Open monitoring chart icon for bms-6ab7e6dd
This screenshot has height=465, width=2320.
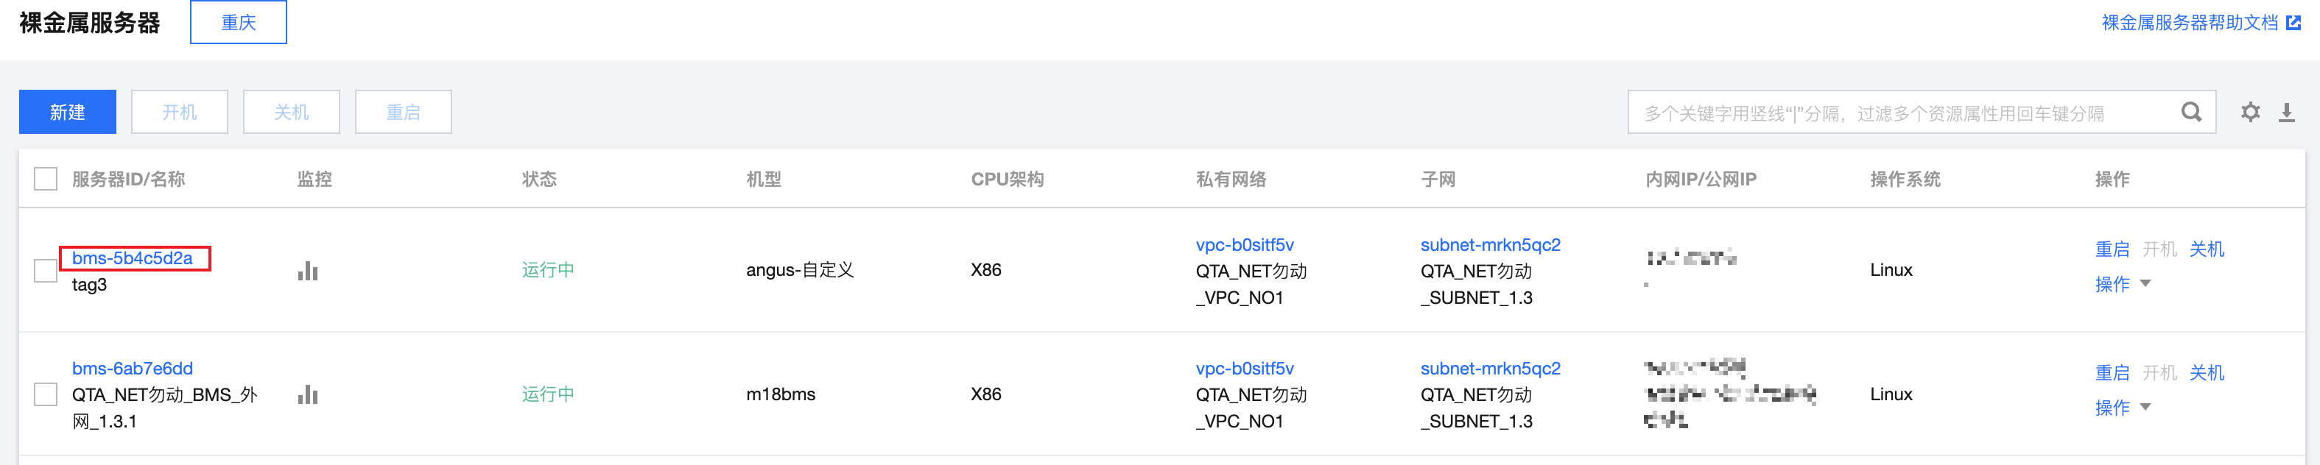[x=308, y=394]
